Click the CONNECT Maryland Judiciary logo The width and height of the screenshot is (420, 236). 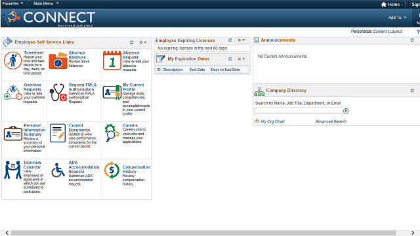point(49,18)
